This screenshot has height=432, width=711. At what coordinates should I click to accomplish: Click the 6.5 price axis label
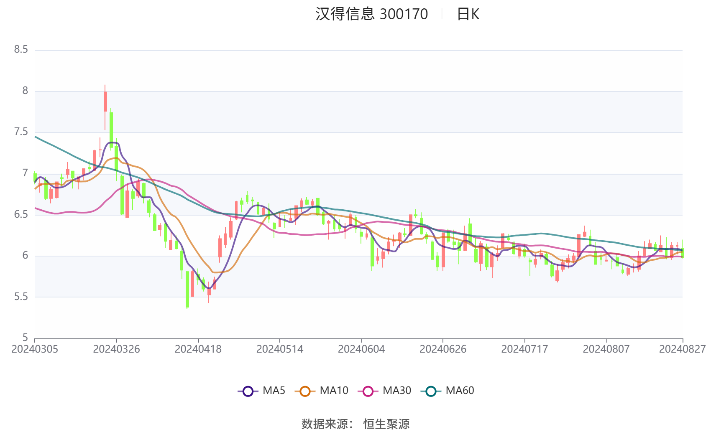coord(21,215)
